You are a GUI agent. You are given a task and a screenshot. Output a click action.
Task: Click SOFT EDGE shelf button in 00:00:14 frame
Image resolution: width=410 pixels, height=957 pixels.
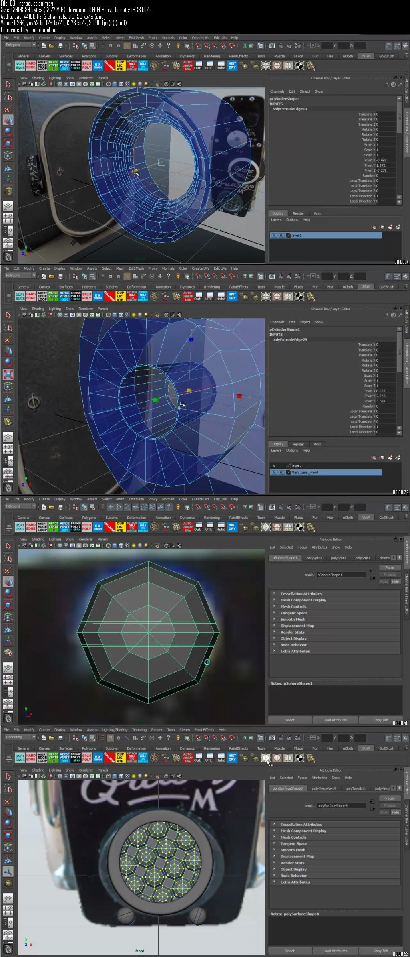(20, 66)
